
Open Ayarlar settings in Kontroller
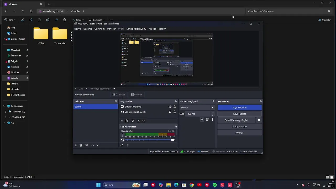tap(240, 133)
